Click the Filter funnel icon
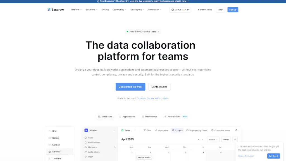Image resolution: width=286 pixels, height=161 pixels. (144, 130)
